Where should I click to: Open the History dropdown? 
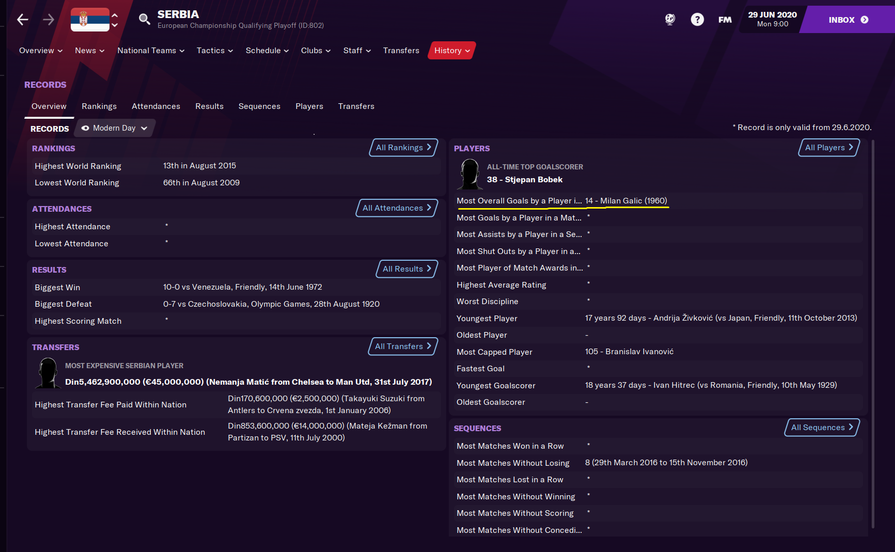coord(452,51)
